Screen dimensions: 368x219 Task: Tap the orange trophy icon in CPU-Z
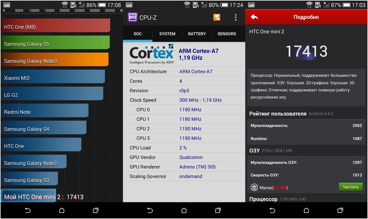(x=217, y=18)
